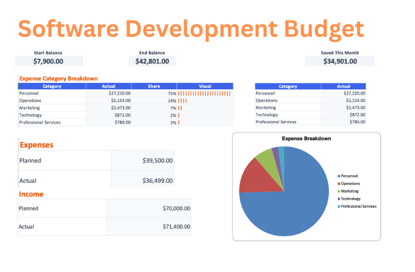The height and width of the screenshot is (272, 415).
Task: Select $5,154.00 in the left table
Action: 121,101
